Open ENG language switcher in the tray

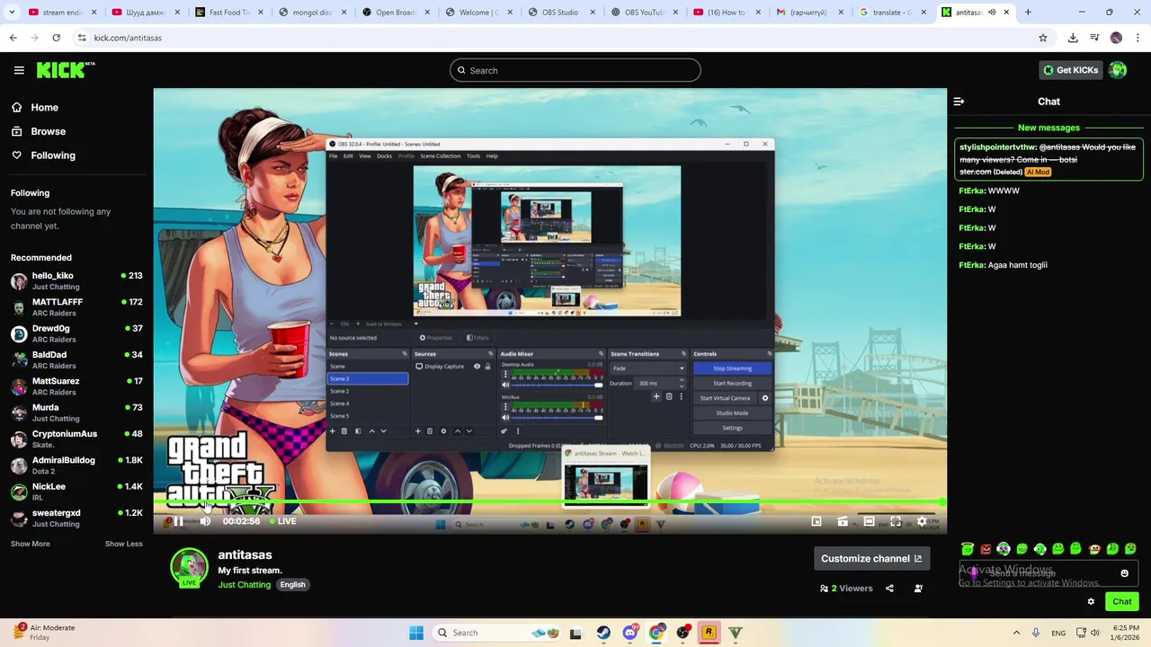pos(1058,633)
